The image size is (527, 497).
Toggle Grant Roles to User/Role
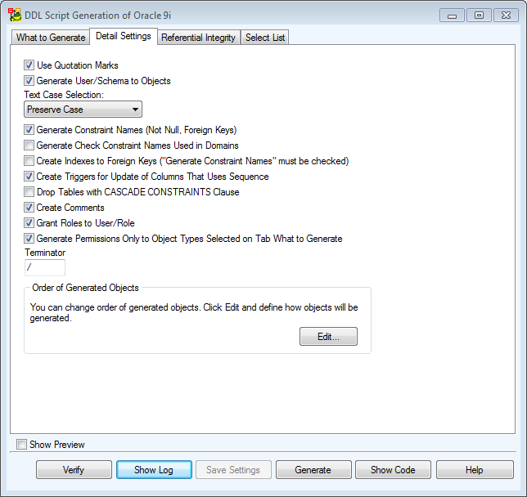(29, 223)
